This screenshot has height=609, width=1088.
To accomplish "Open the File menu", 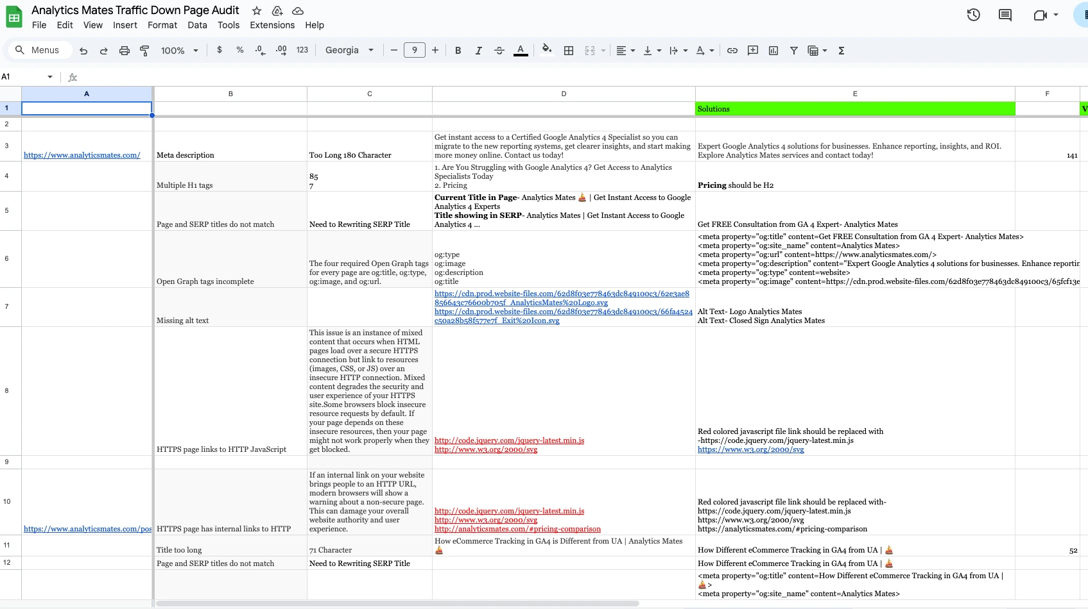I will pyautogui.click(x=39, y=25).
